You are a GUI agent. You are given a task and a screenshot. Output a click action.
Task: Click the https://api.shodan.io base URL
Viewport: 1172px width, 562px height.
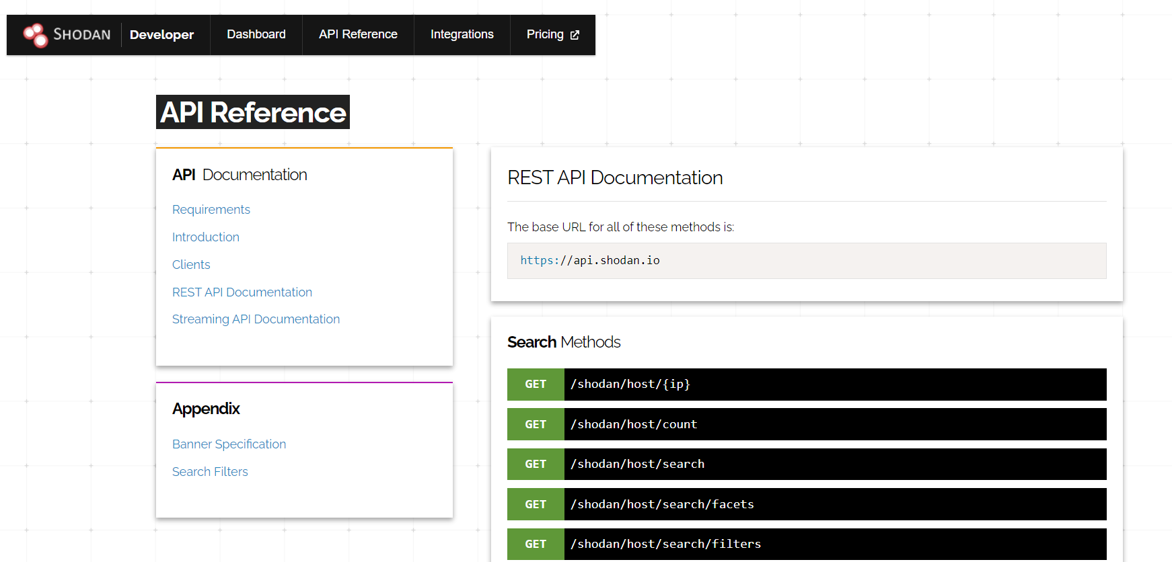click(x=590, y=260)
